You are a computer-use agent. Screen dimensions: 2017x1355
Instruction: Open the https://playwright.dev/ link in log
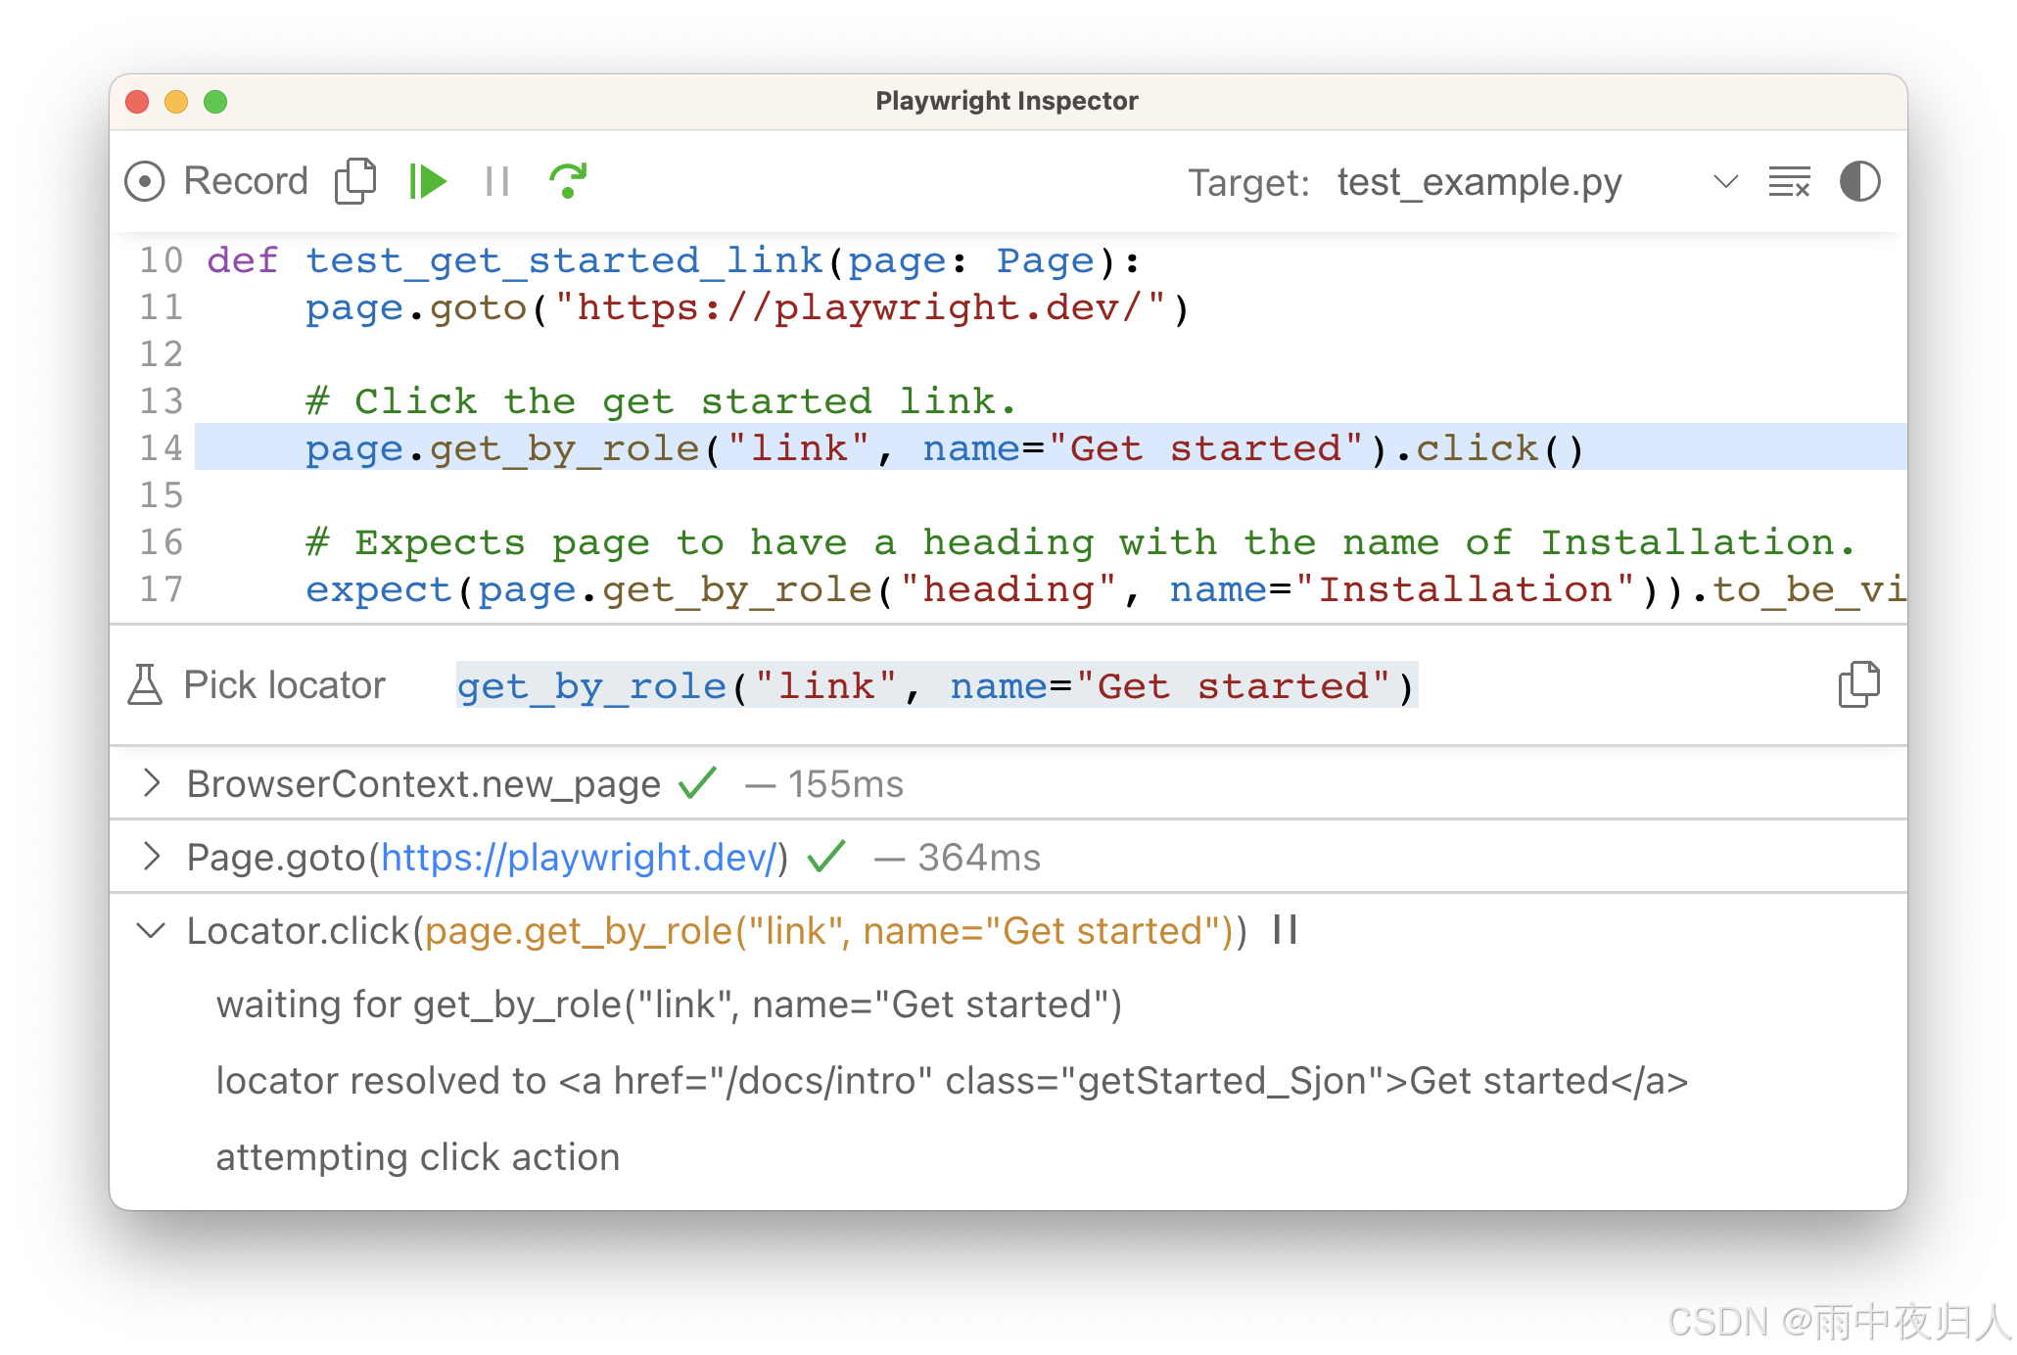click(x=579, y=858)
